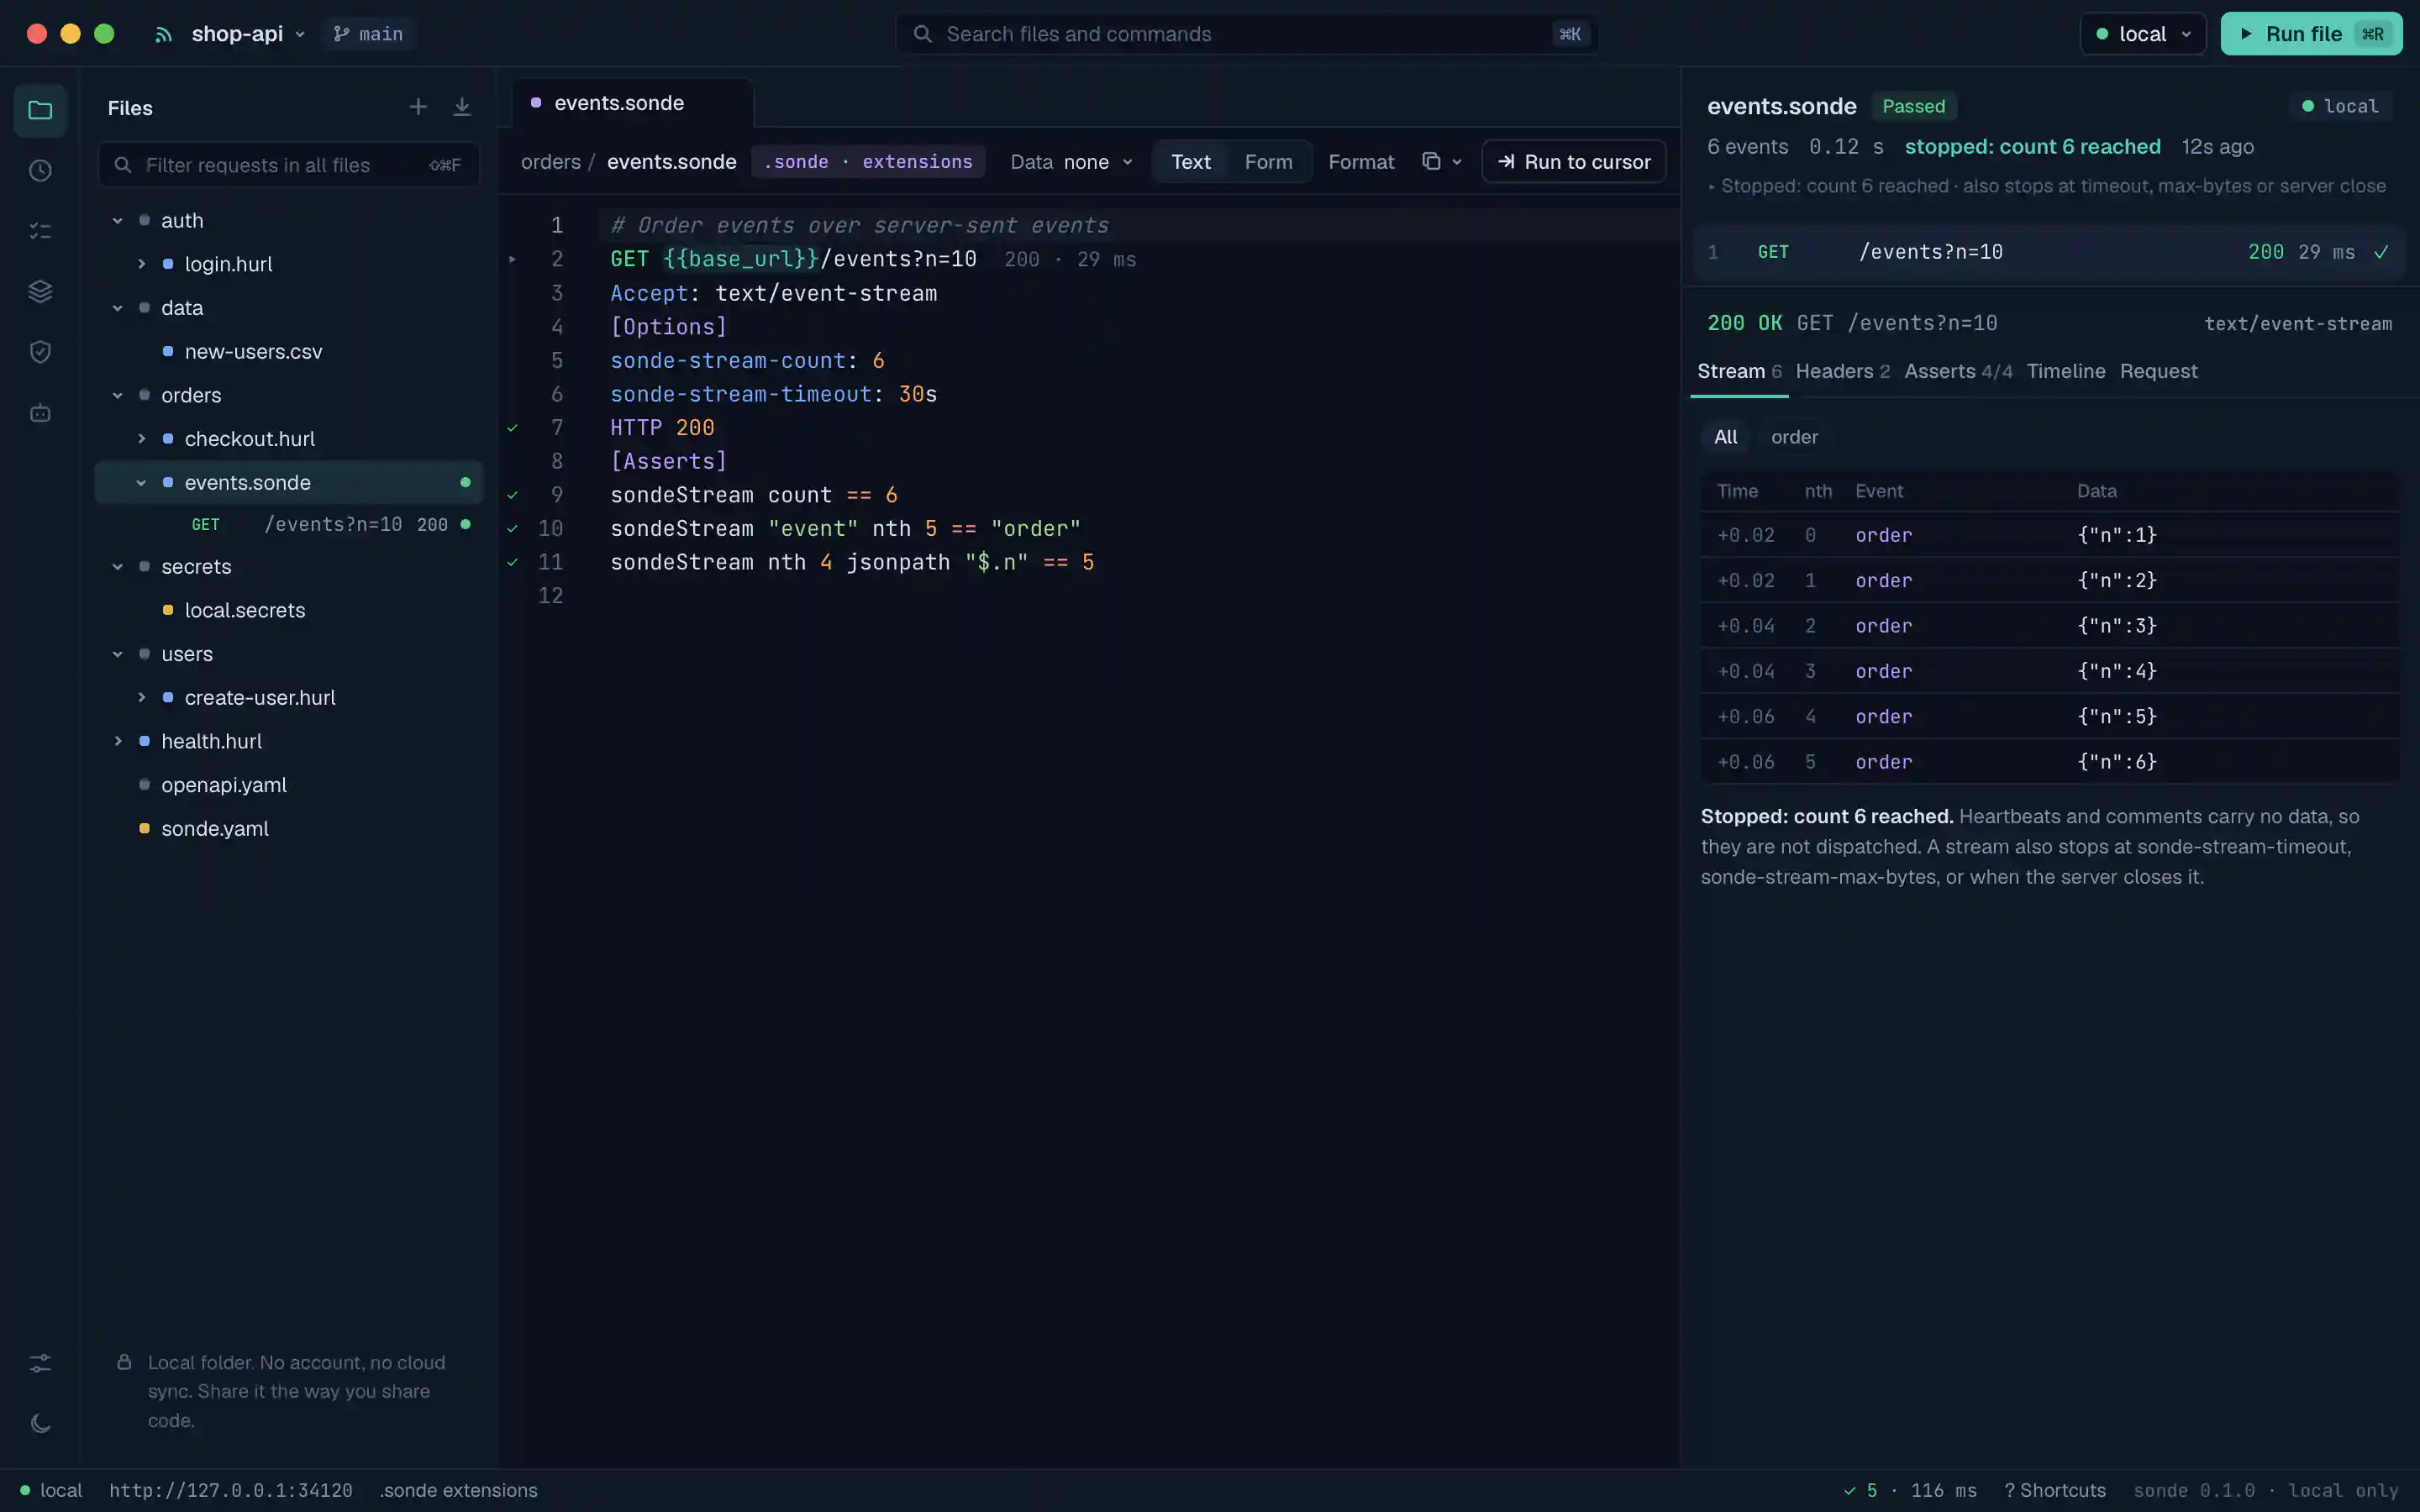Screen dimensions: 2420x1512
Task: Add a new file with plus icon
Action: (x=418, y=107)
